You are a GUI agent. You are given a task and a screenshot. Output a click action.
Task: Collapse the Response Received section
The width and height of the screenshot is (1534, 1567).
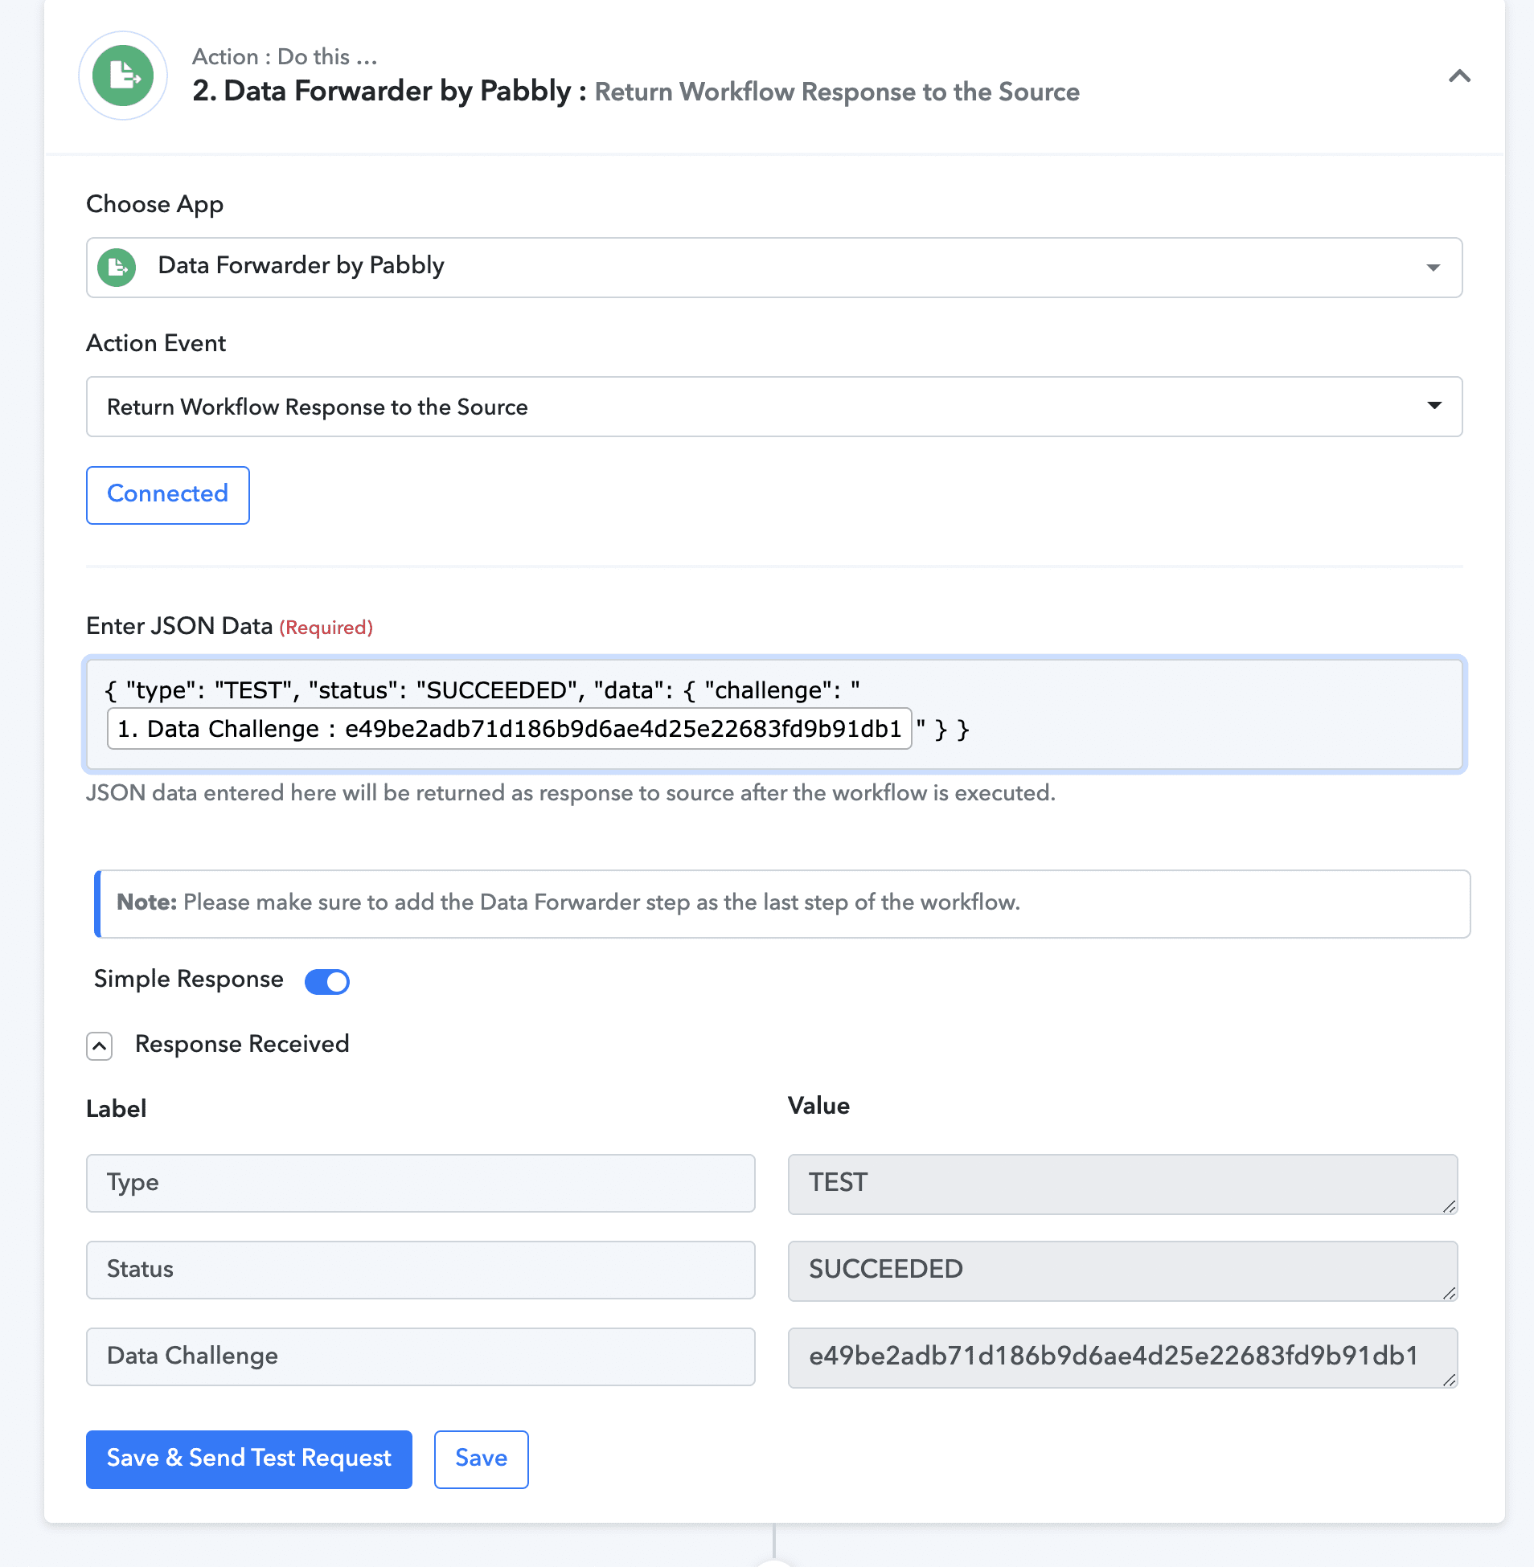[x=99, y=1046]
